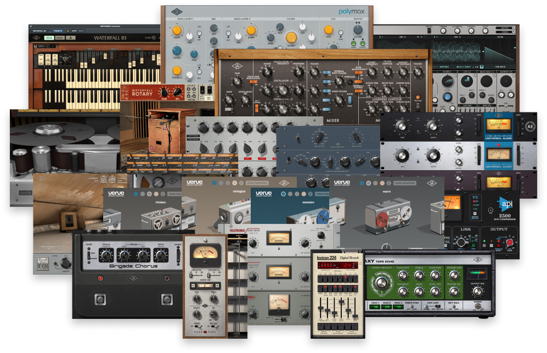
Task: Click the Brigade Chorus level knob
Action: (161, 255)
